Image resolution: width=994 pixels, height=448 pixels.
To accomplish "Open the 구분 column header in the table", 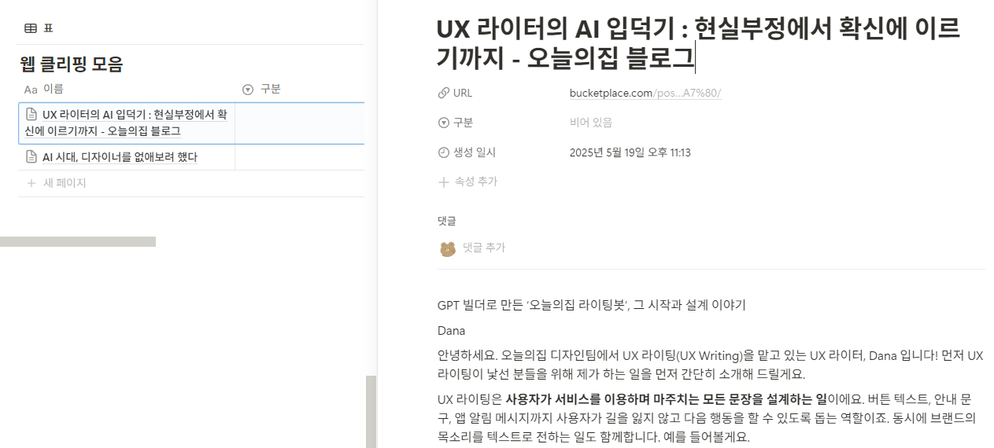I will [300, 90].
